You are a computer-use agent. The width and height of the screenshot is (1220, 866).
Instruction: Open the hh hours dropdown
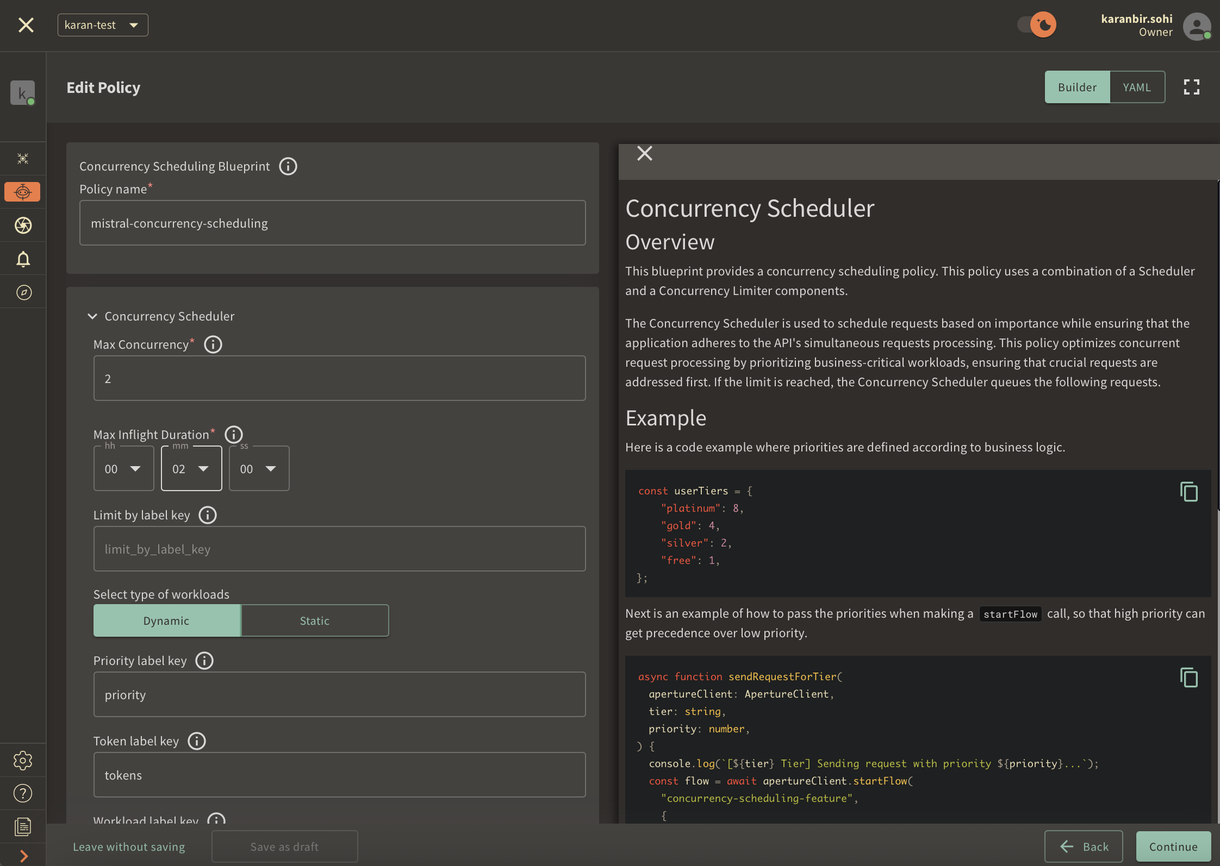pos(124,468)
